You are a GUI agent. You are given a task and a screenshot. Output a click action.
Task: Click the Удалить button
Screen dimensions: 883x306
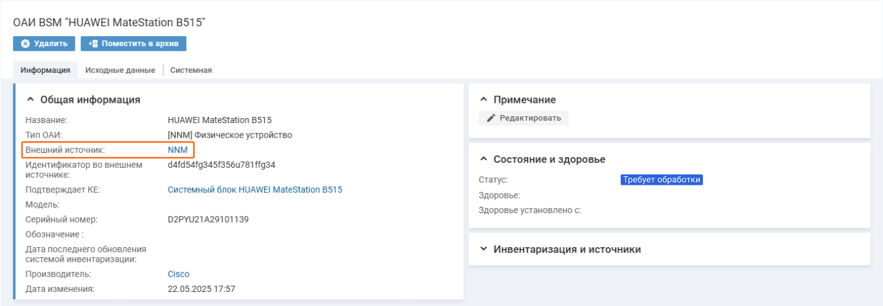(x=44, y=43)
